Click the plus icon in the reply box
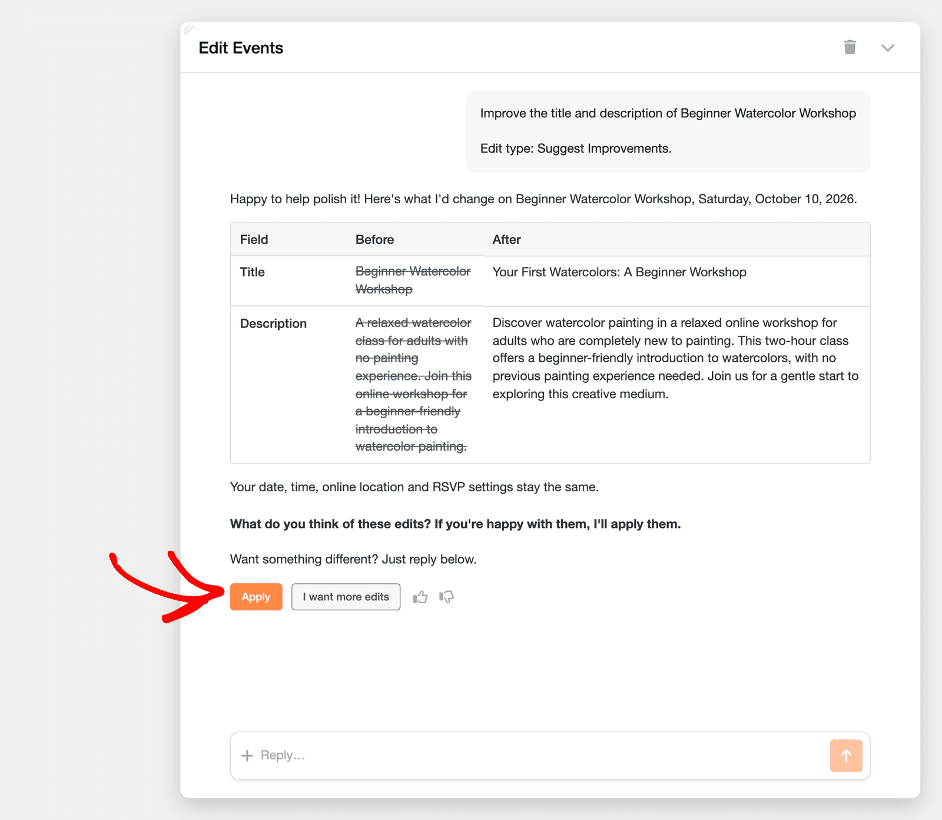The height and width of the screenshot is (820, 942). point(247,755)
